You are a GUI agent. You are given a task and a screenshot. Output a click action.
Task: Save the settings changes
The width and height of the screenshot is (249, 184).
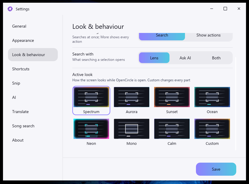[x=216, y=169]
